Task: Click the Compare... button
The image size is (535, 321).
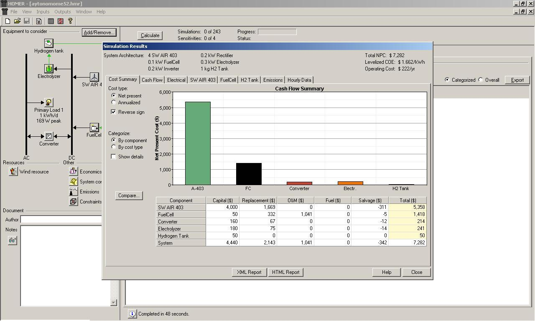Action: (x=129, y=196)
